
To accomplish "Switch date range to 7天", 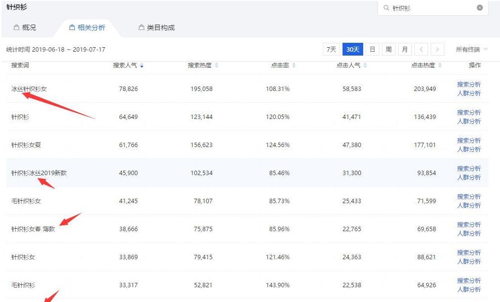I will click(x=332, y=49).
